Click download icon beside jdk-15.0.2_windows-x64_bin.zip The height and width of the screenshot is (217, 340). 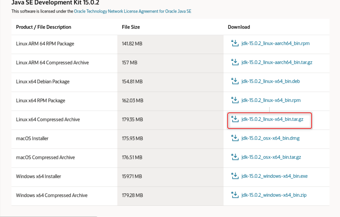coord(235,195)
